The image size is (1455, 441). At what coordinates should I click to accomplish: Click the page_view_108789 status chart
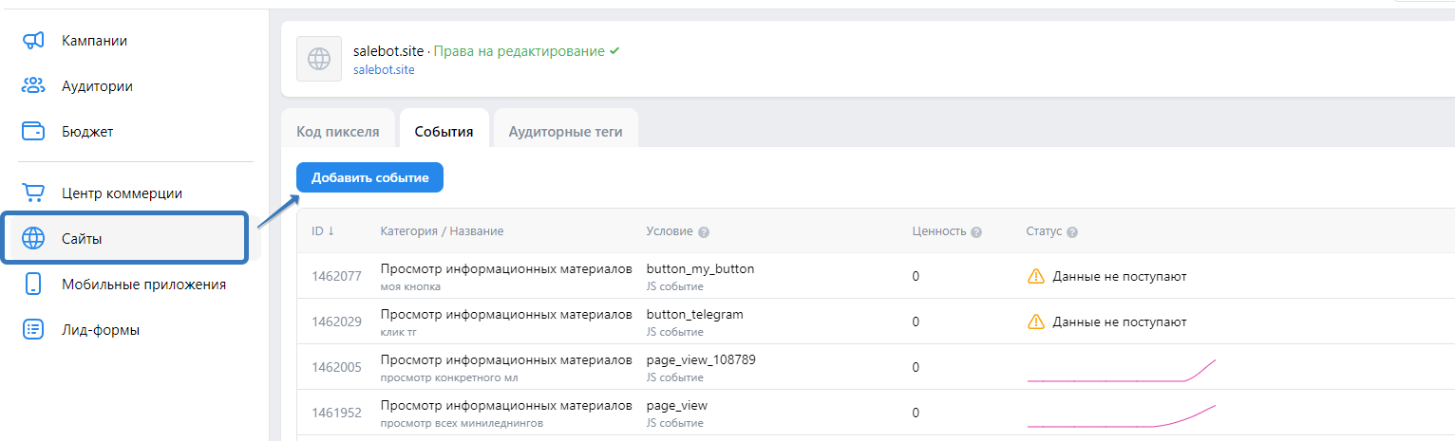click(1121, 368)
